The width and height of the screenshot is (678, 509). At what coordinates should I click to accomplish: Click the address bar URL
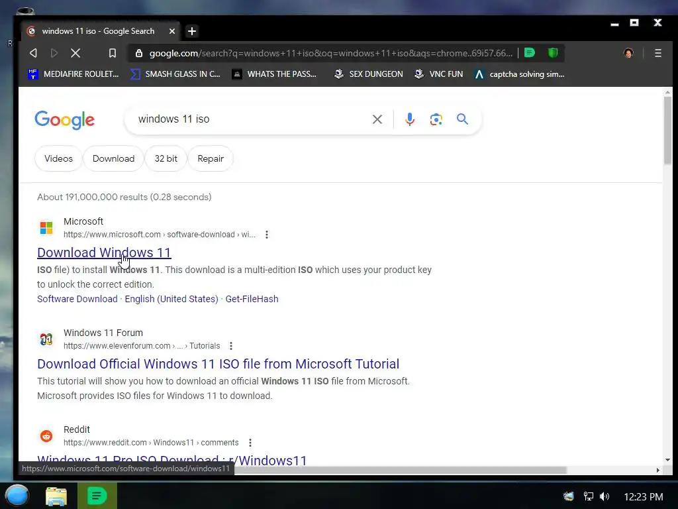coord(331,53)
